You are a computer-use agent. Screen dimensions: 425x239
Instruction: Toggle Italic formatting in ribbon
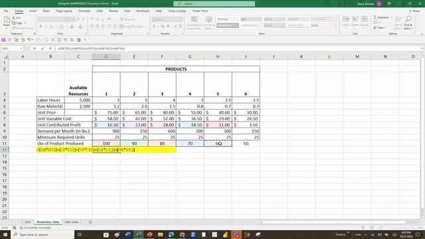46,27
